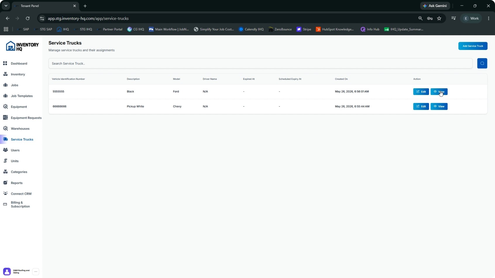This screenshot has height=278, width=495.
Task: Click into Search Service Truck field
Action: pyautogui.click(x=260, y=63)
